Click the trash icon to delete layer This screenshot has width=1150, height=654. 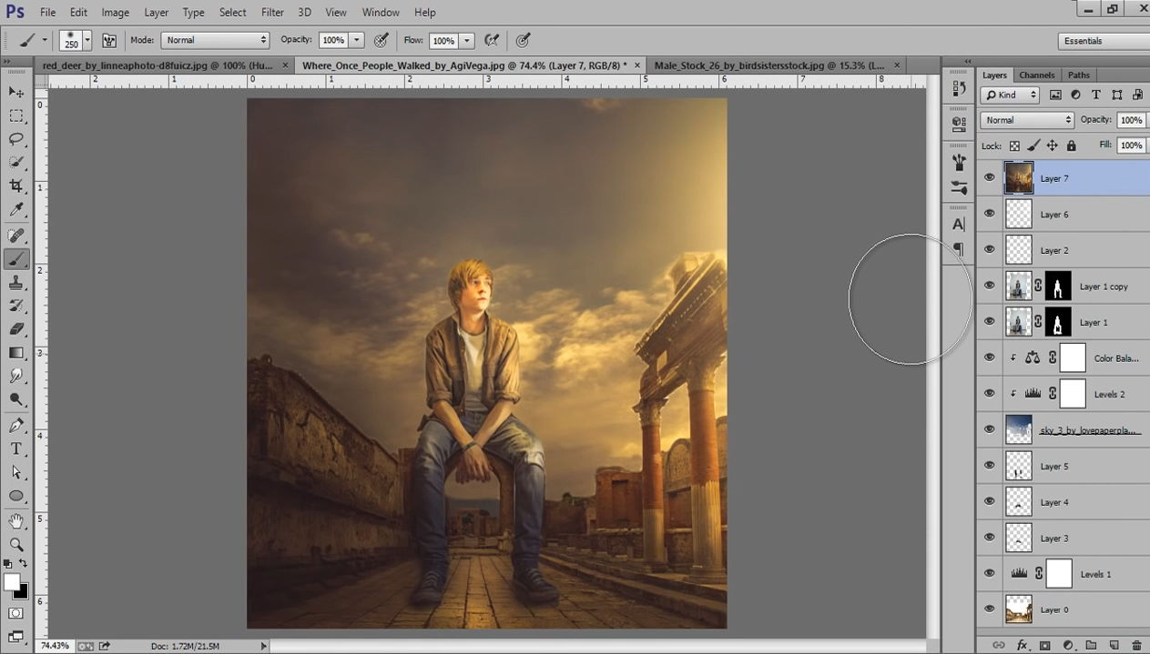(x=1135, y=645)
